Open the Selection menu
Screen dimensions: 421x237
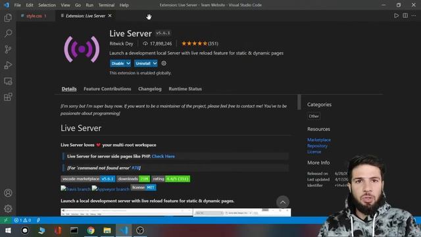coord(47,5)
